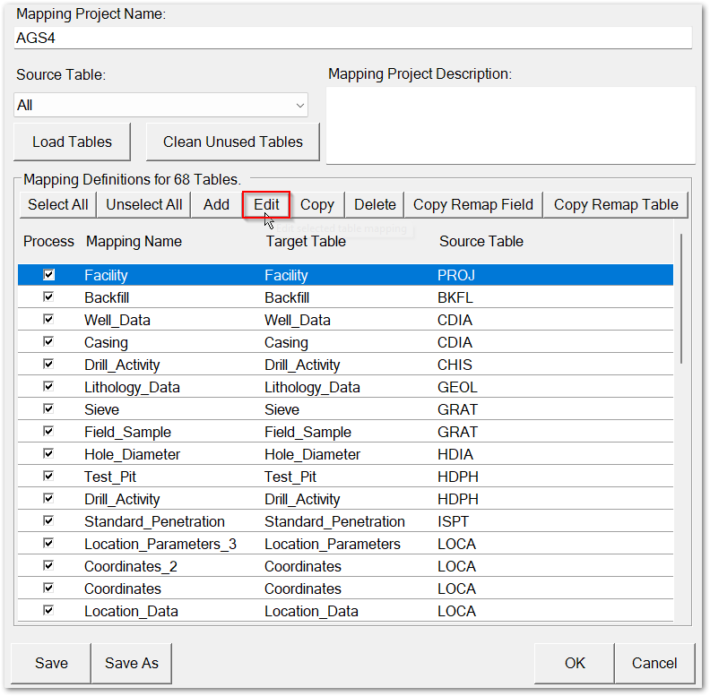Click the mapping list vertical scrollbar

681,298
